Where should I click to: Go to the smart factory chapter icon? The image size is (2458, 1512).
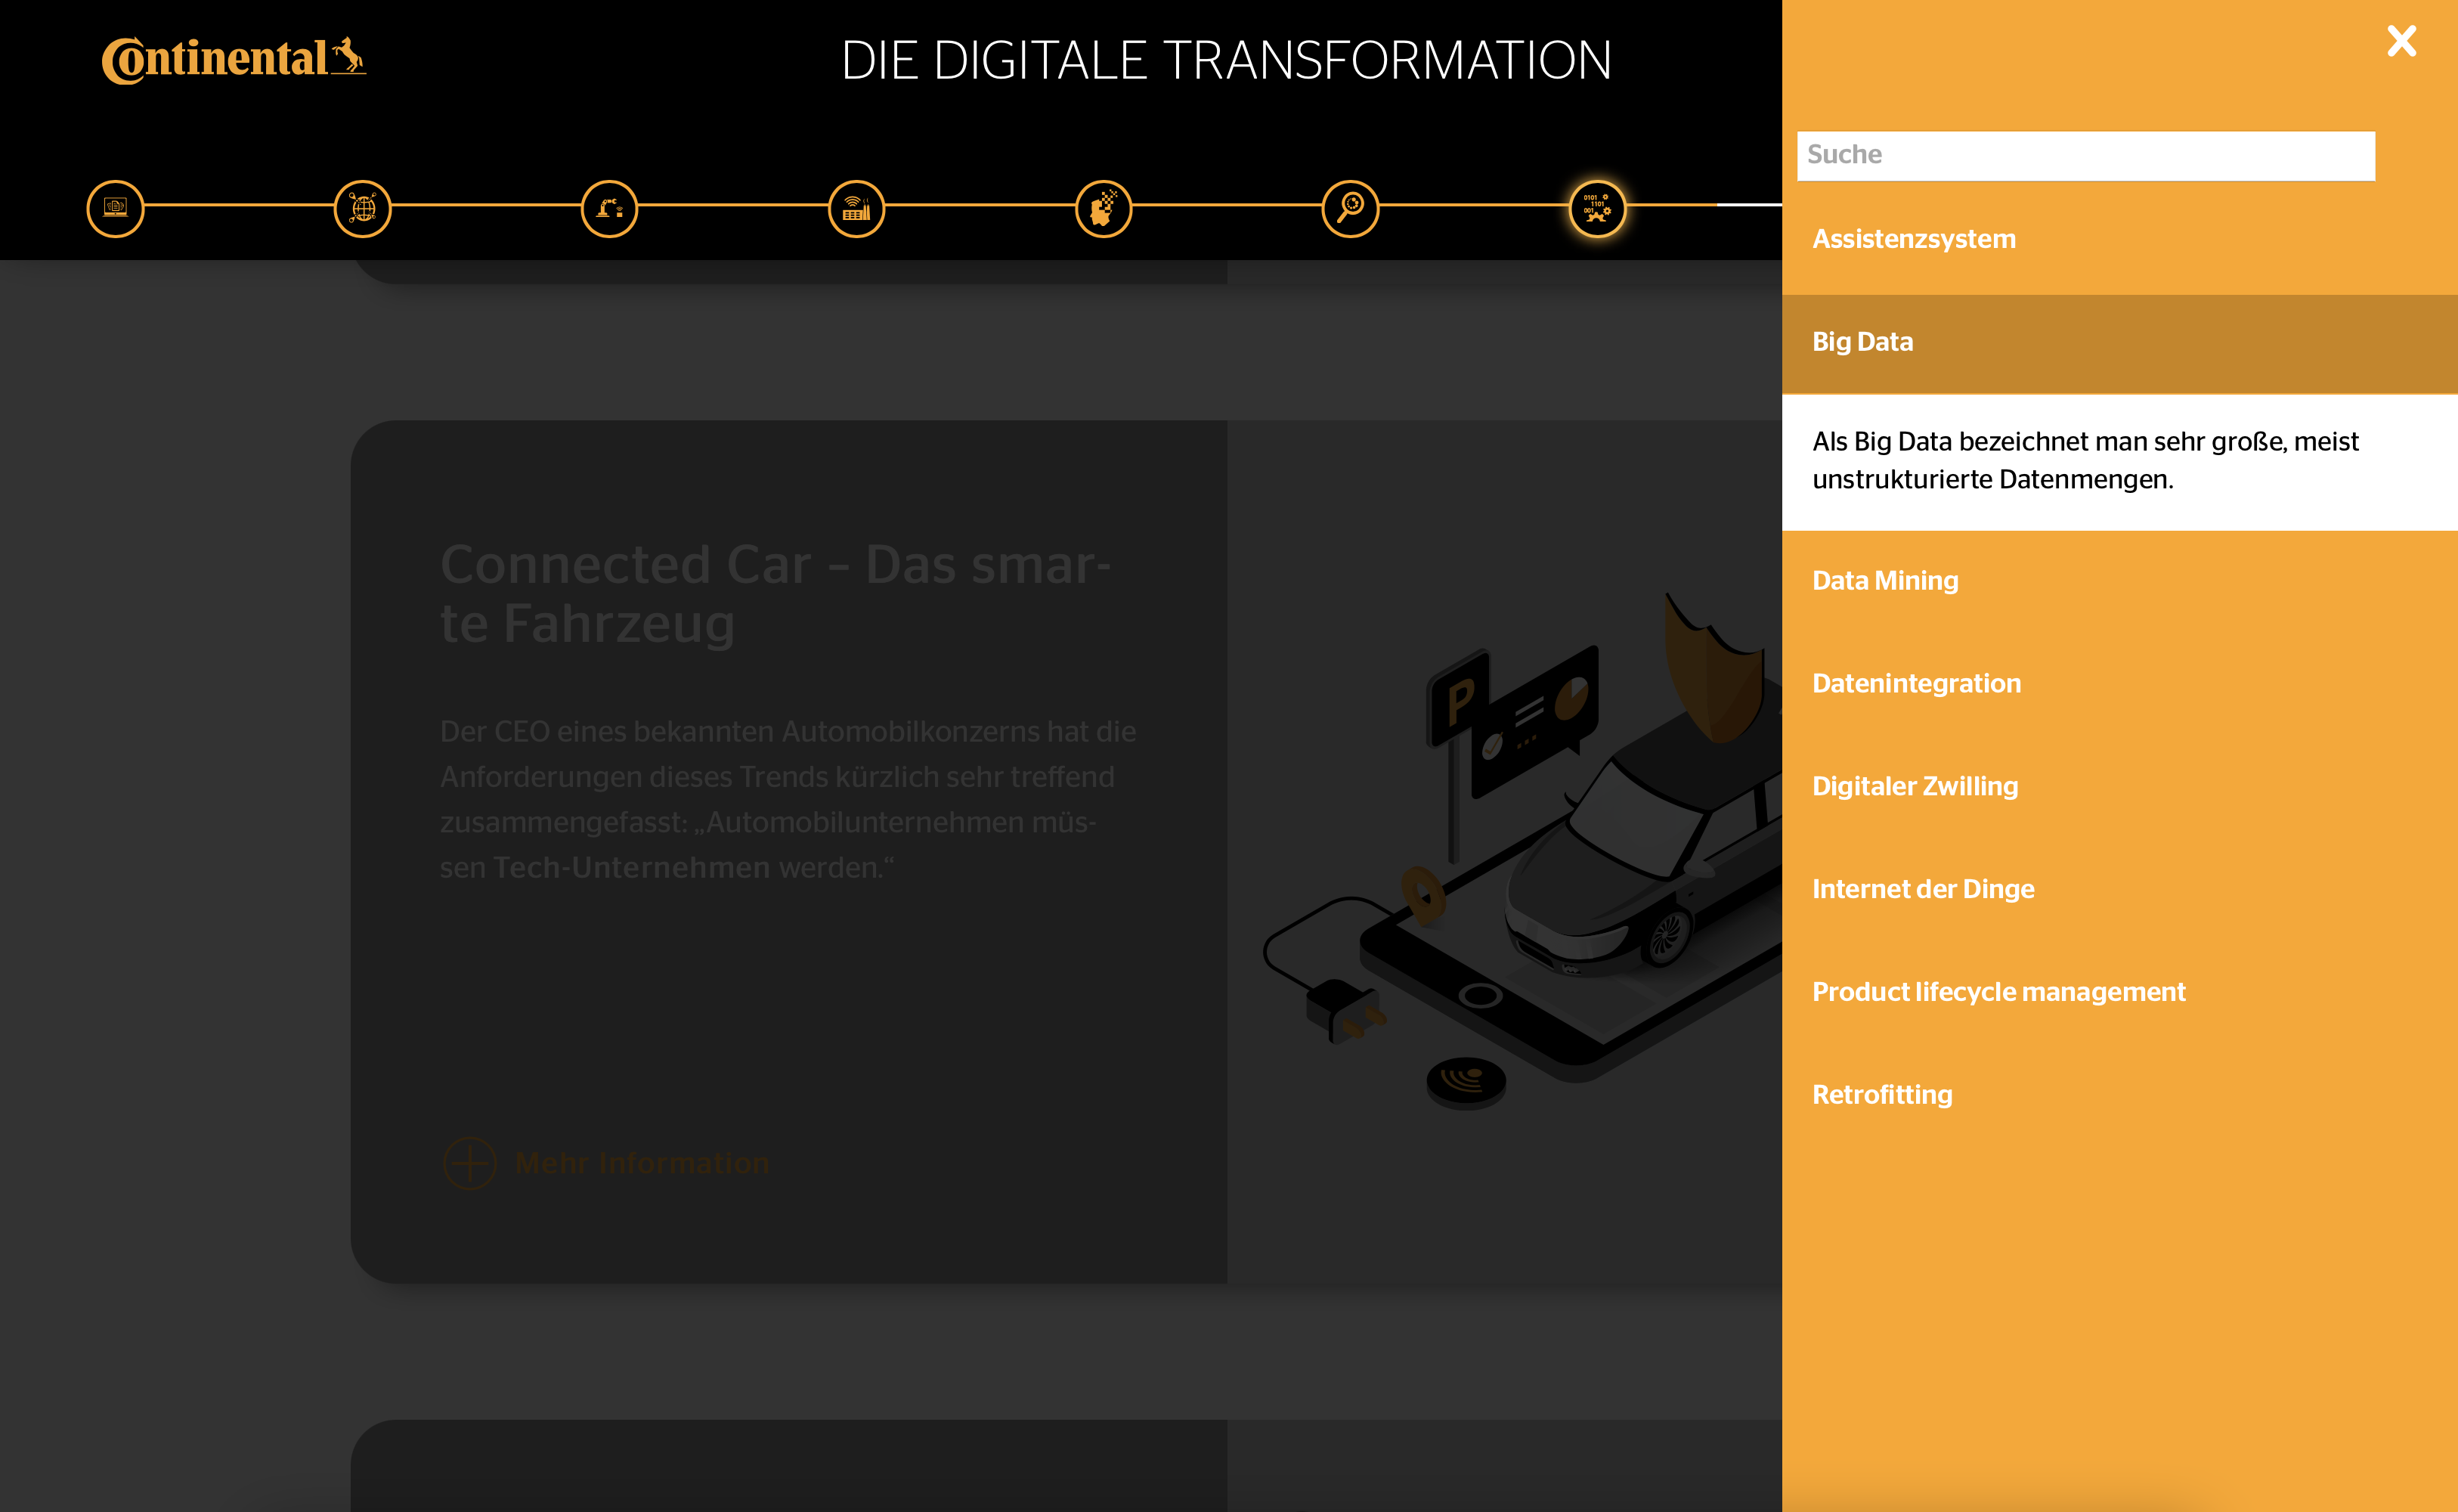856,208
